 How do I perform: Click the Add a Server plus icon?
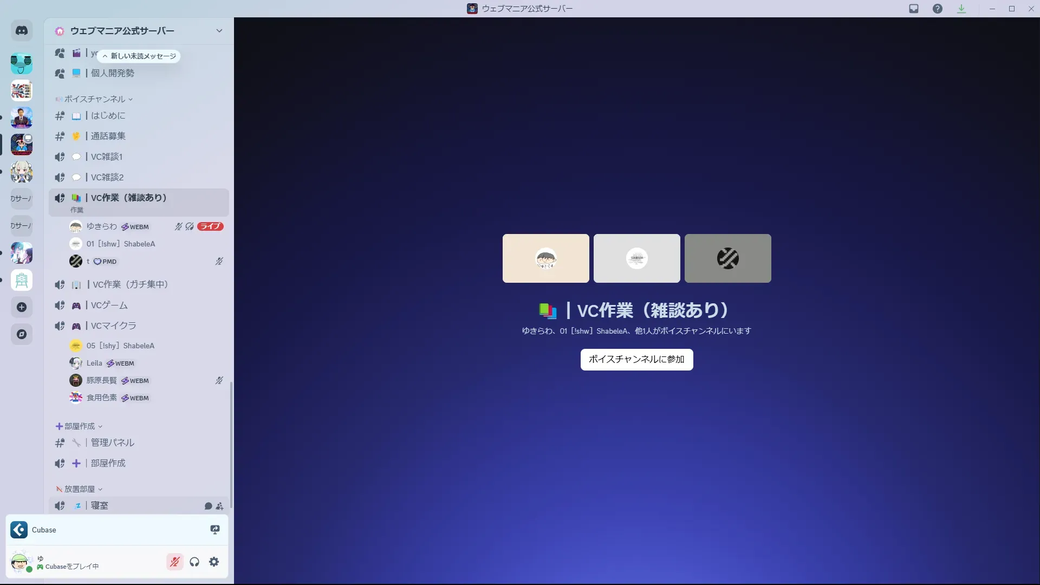tap(22, 307)
